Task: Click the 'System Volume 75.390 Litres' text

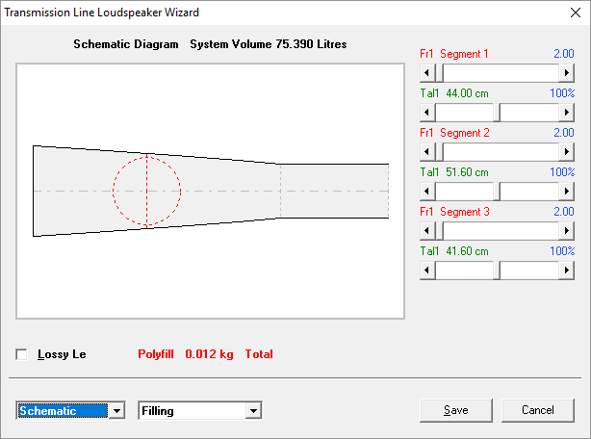Action: (269, 44)
